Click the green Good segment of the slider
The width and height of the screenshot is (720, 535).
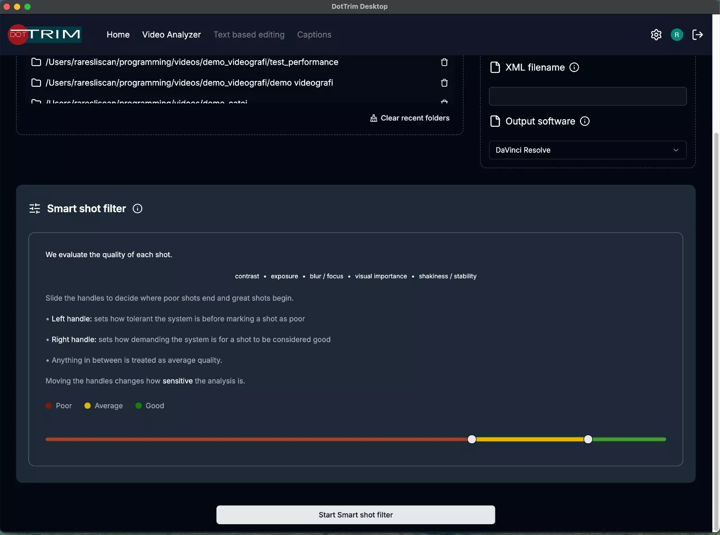click(x=629, y=439)
